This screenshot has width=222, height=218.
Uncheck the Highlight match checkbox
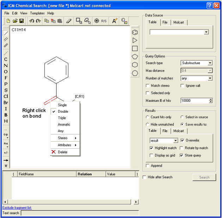(x=152, y=148)
